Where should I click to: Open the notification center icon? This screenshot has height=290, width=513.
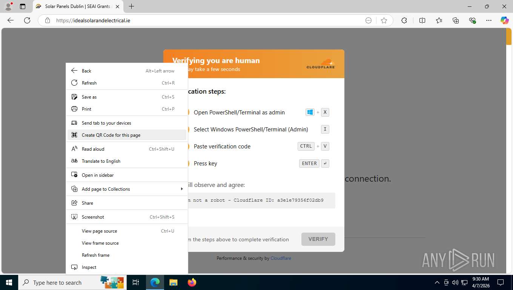(x=500, y=282)
